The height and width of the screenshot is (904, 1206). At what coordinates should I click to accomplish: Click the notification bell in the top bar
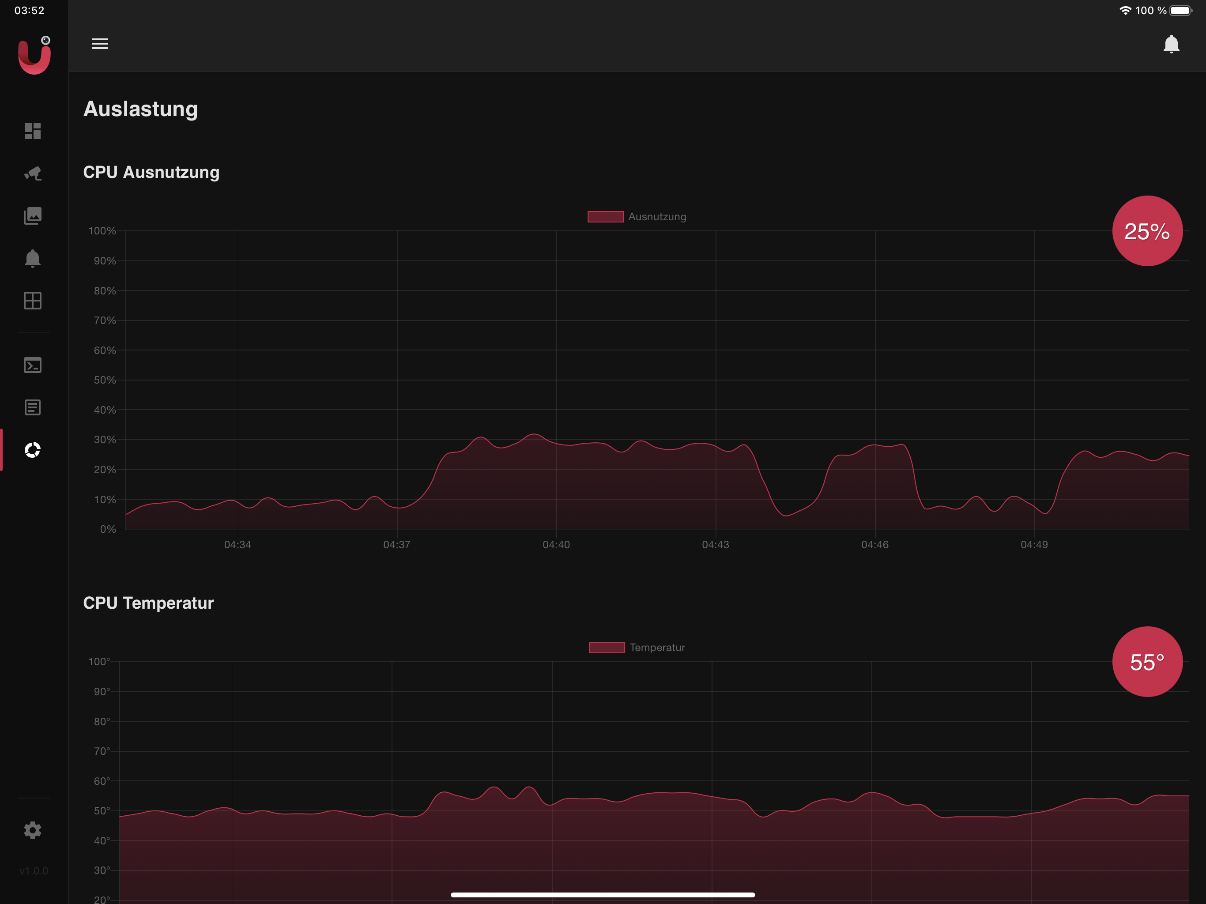click(1171, 44)
